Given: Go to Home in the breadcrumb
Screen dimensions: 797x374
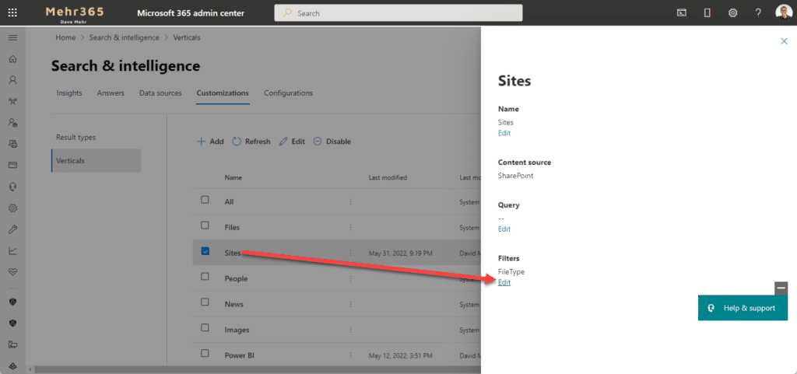Looking at the screenshot, I should coord(65,37).
